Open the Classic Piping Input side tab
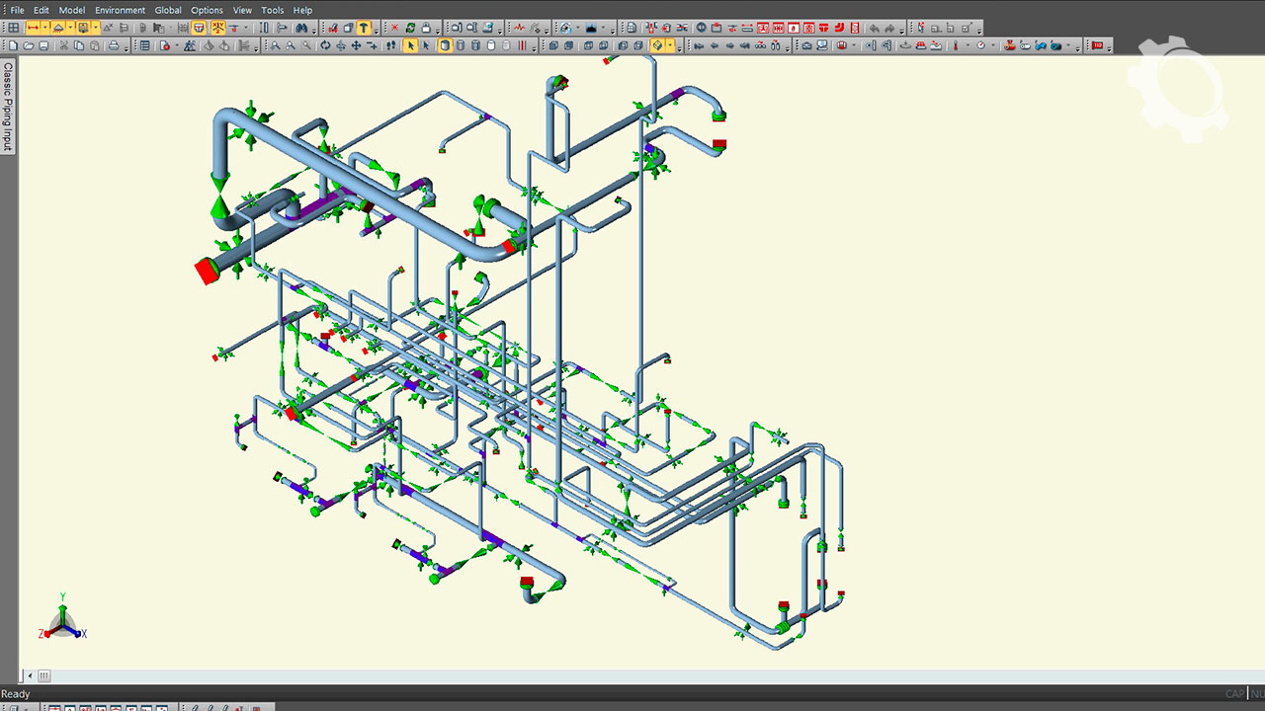The height and width of the screenshot is (711, 1265). tap(8, 106)
